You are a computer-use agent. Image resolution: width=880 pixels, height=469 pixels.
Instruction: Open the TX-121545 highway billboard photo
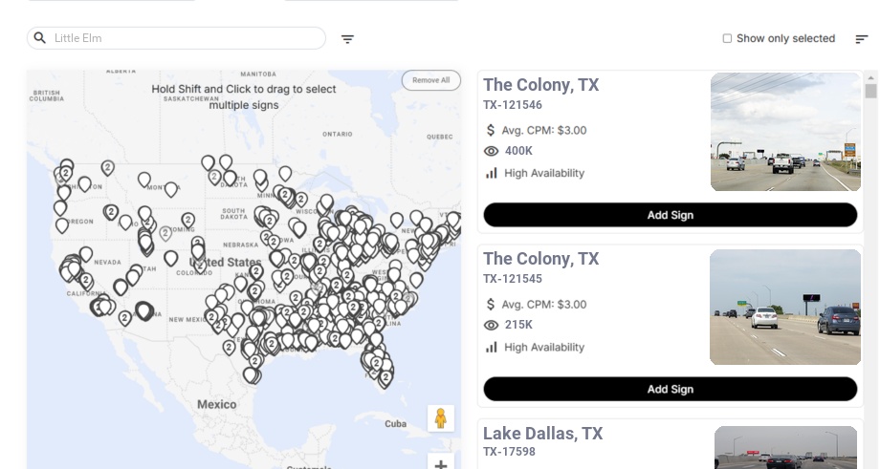pos(785,308)
